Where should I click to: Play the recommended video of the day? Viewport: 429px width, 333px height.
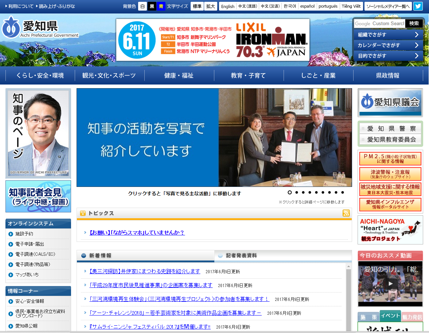pos(390,283)
